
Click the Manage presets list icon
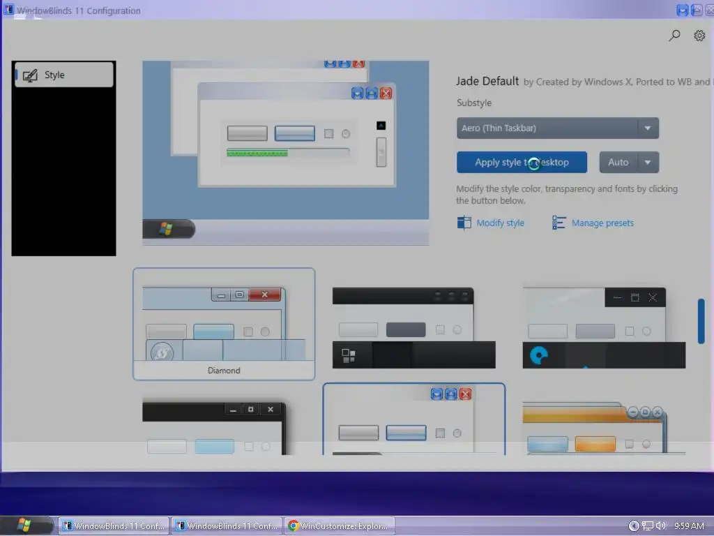point(559,223)
